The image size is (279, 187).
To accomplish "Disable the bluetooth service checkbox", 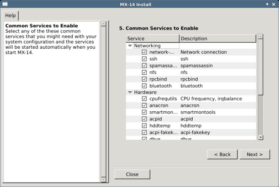I will click(x=144, y=86).
